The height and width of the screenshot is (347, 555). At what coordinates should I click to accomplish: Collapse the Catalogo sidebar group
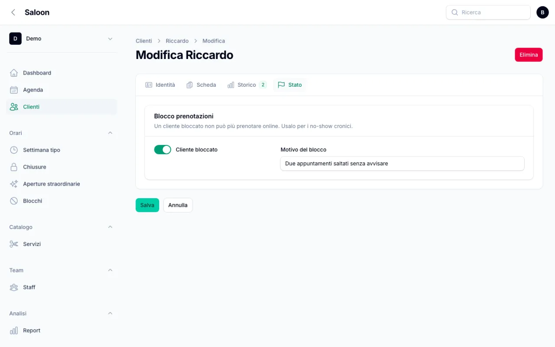click(x=110, y=227)
